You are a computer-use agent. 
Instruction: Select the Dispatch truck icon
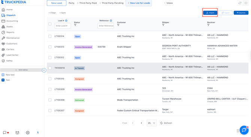(x=3, y=15)
